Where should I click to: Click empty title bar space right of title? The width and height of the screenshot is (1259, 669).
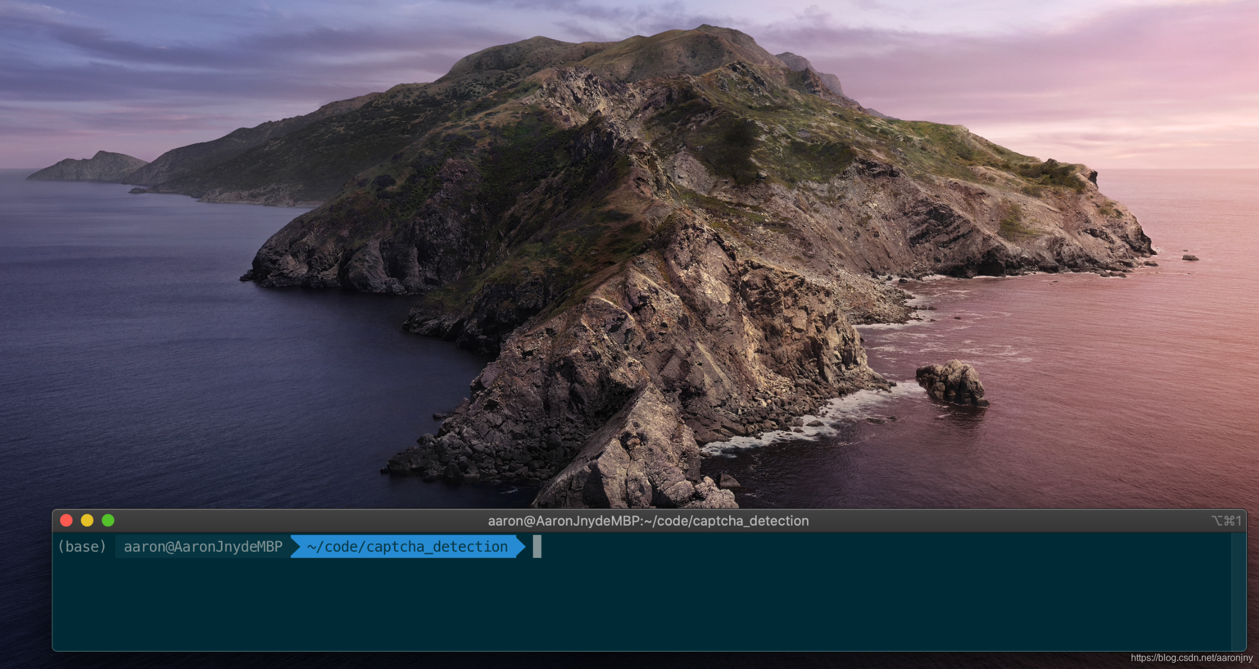(1003, 521)
